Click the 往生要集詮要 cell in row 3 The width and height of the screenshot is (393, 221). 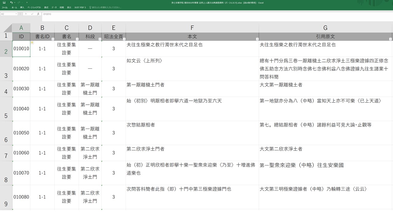(67, 69)
